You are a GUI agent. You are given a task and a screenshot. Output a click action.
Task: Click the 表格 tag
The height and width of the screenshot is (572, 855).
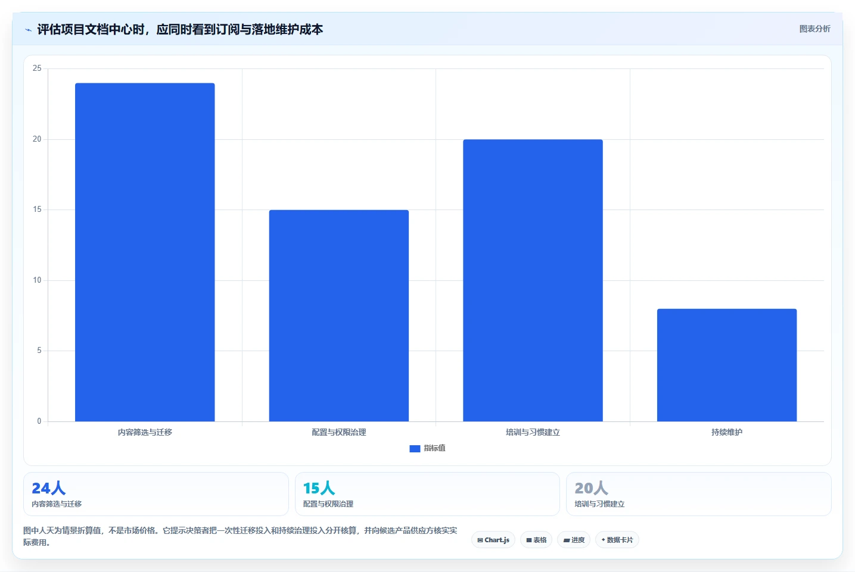click(536, 540)
